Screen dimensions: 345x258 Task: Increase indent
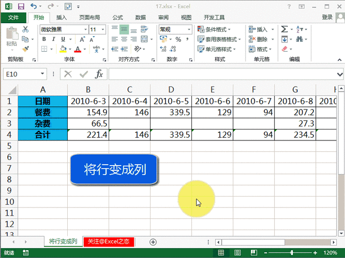pos(124,49)
